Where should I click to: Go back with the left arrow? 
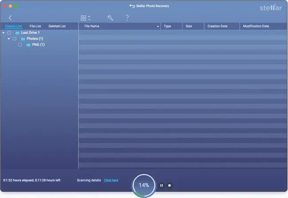[x=10, y=18]
